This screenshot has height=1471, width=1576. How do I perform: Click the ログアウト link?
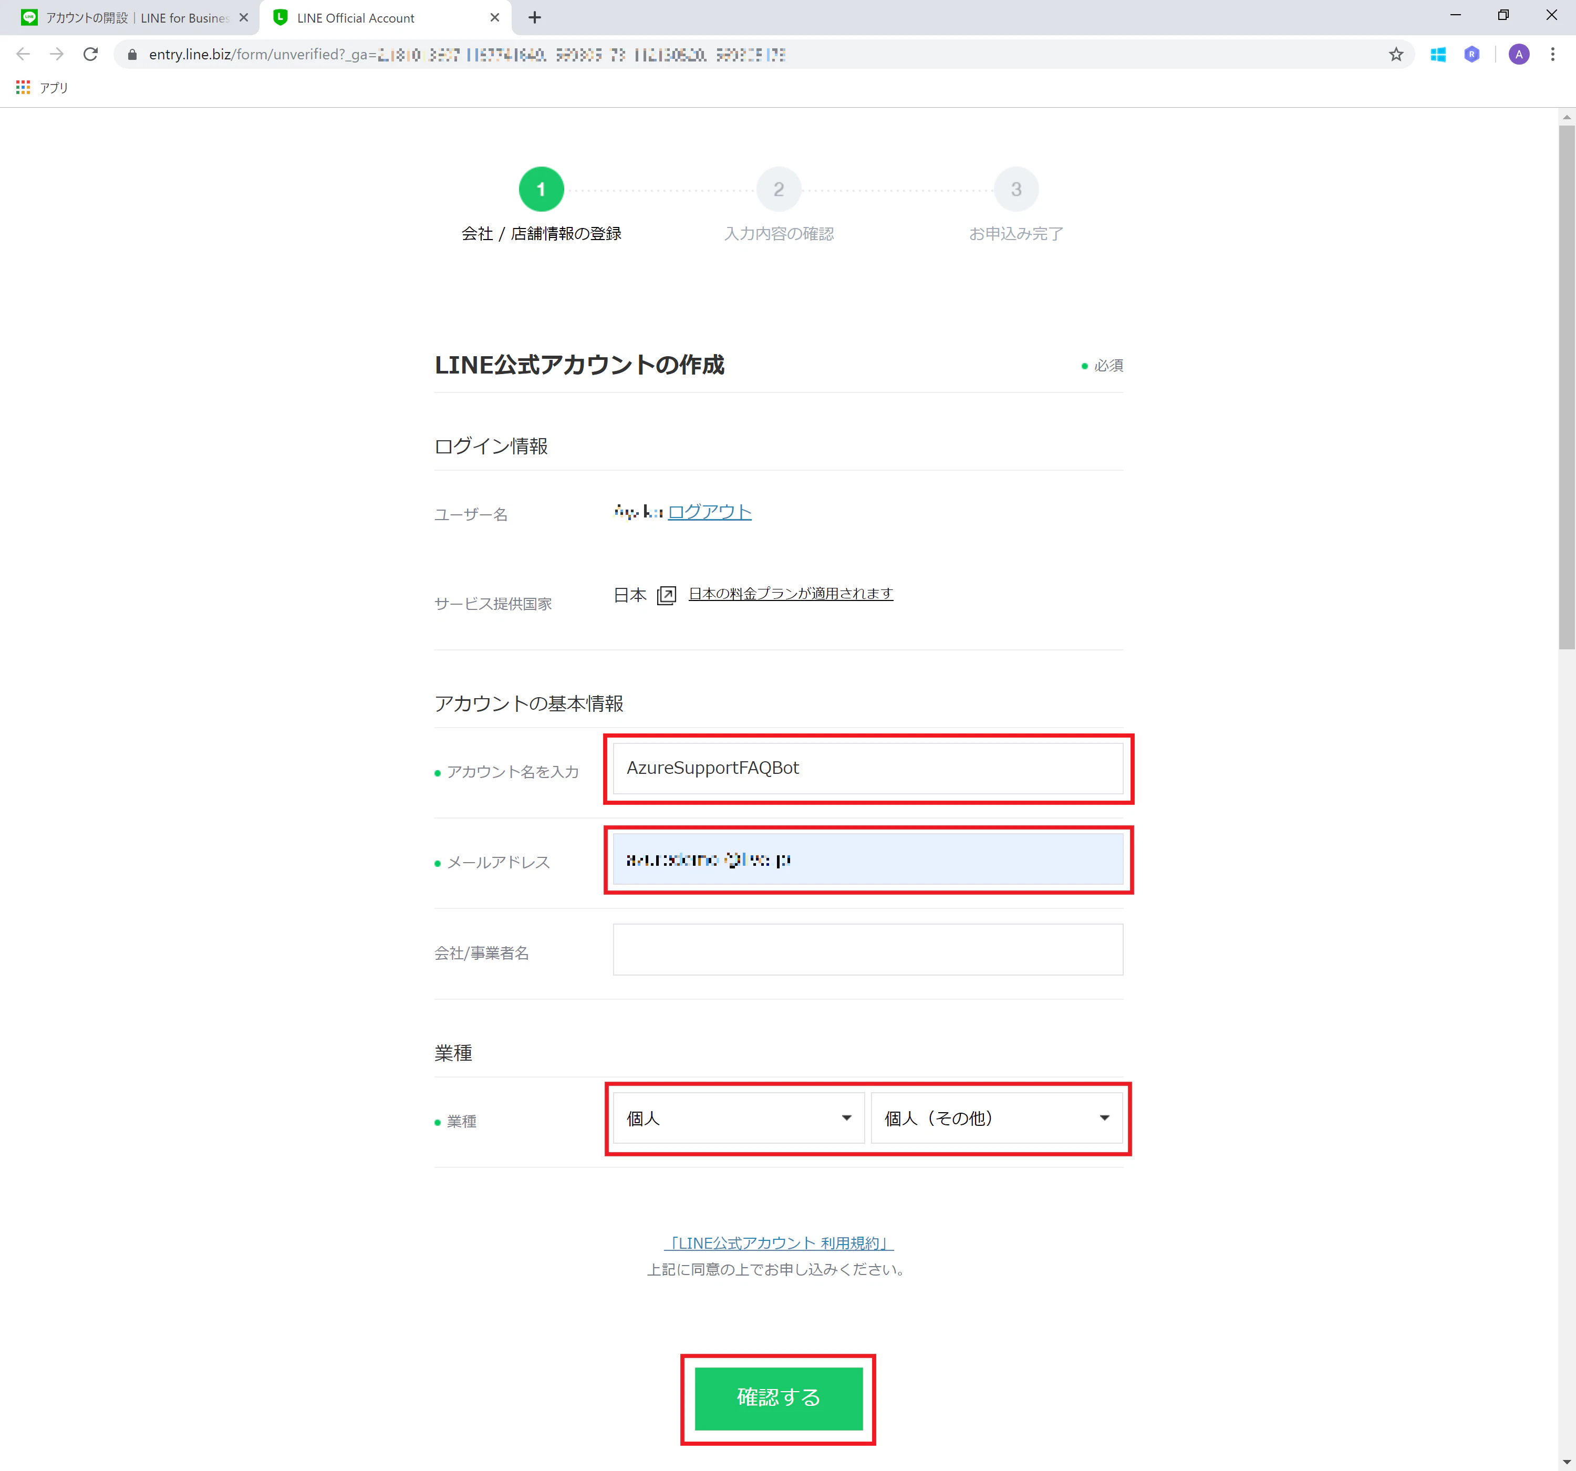710,512
